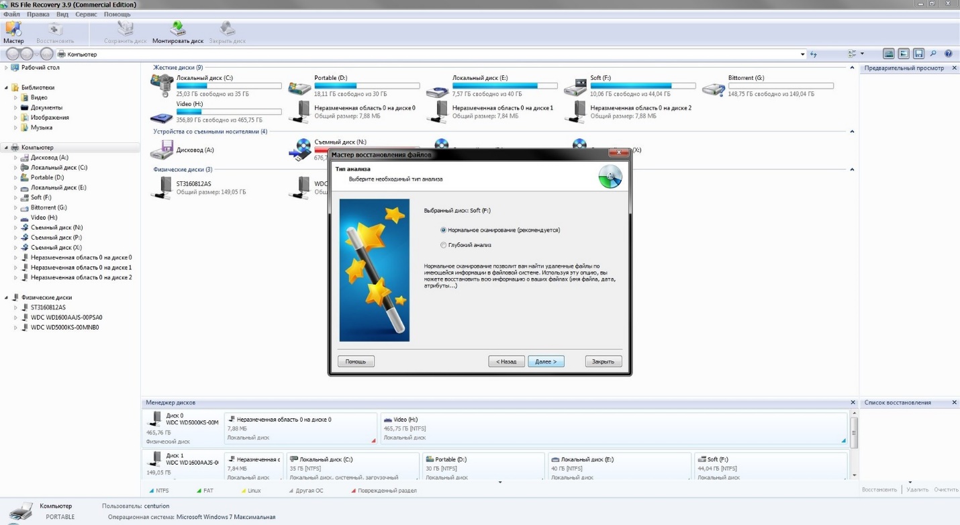Image resolution: width=960 pixels, height=525 pixels.
Task: Open the address bar dropdown arrow
Action: coord(802,54)
